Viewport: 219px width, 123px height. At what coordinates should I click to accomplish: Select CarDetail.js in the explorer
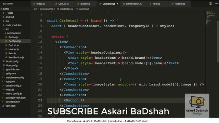pos(15,41)
